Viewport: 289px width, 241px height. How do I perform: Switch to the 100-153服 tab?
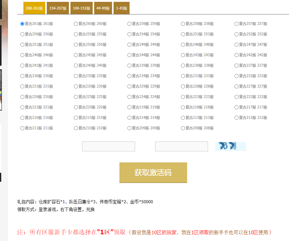pos(81,8)
